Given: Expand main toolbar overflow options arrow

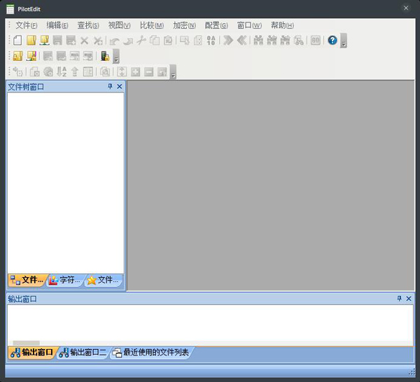Looking at the screenshot, I should pyautogui.click(x=344, y=41).
